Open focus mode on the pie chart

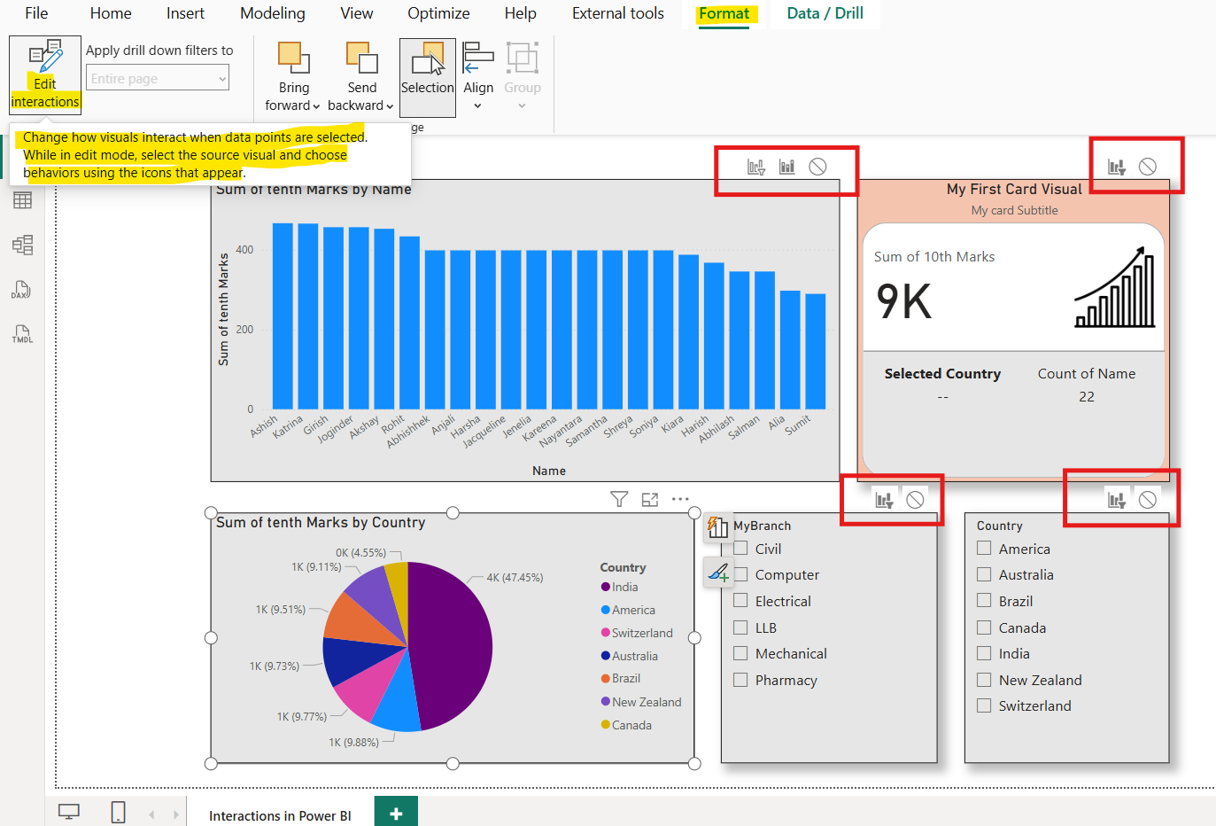[649, 499]
